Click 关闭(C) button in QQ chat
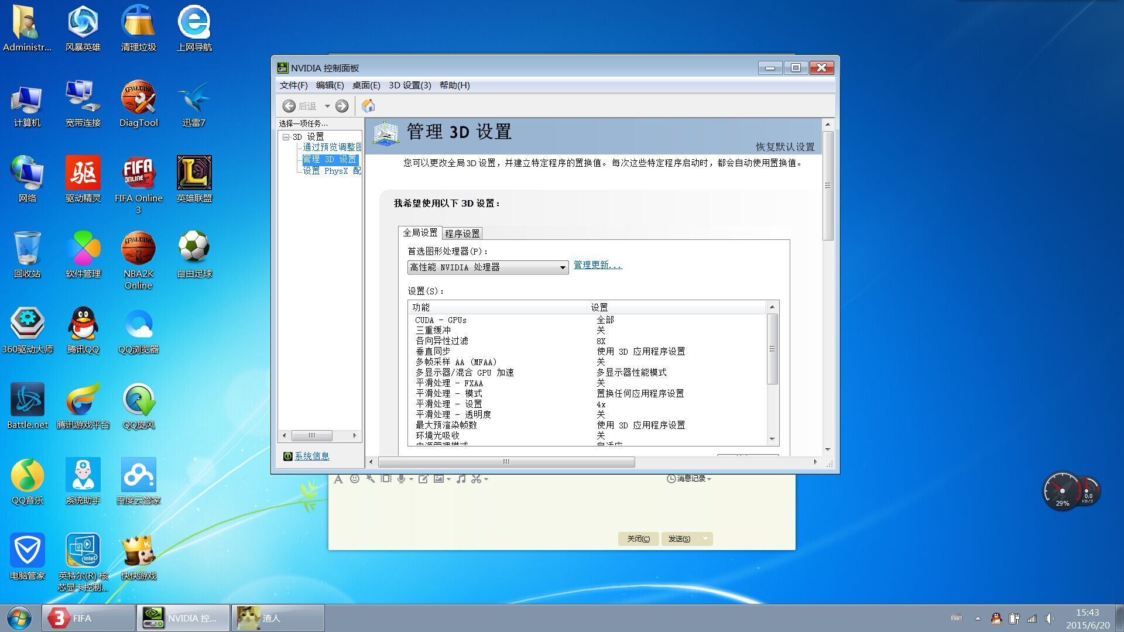 click(638, 539)
